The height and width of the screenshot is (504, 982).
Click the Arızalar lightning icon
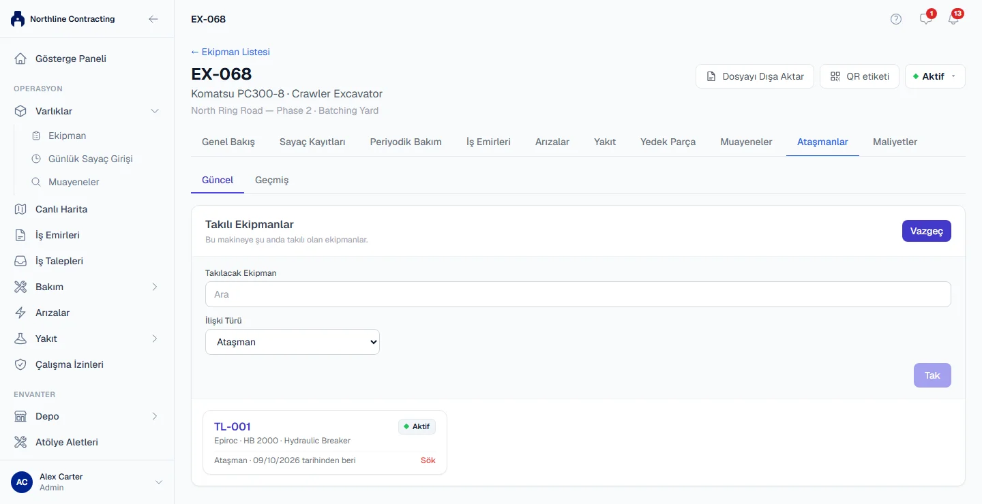click(x=21, y=313)
